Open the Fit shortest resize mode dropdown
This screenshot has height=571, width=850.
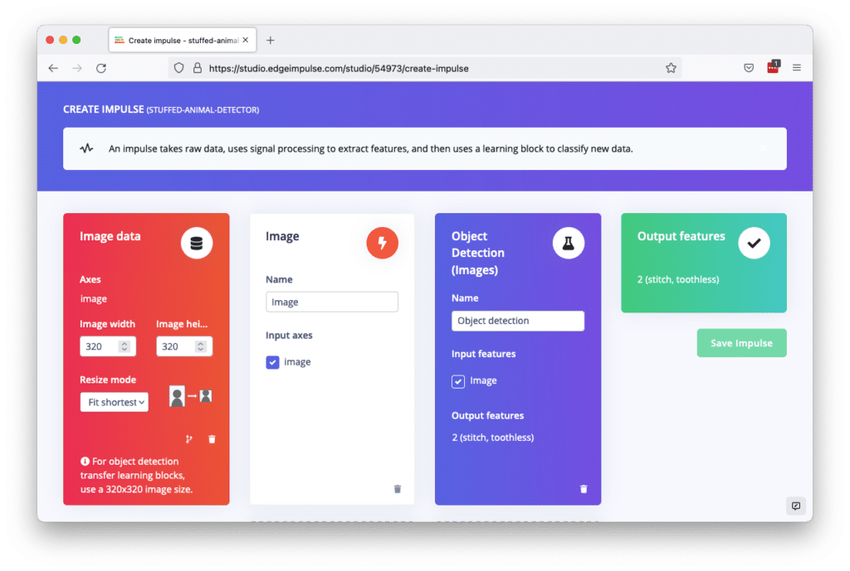point(114,402)
